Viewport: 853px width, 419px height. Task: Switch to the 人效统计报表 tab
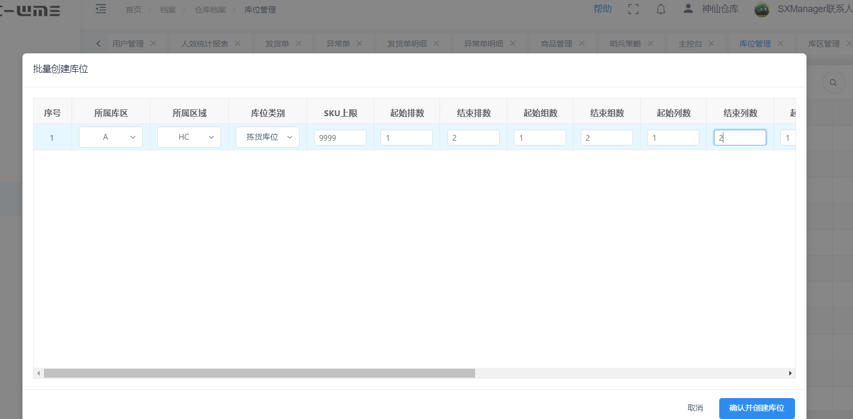coord(204,43)
